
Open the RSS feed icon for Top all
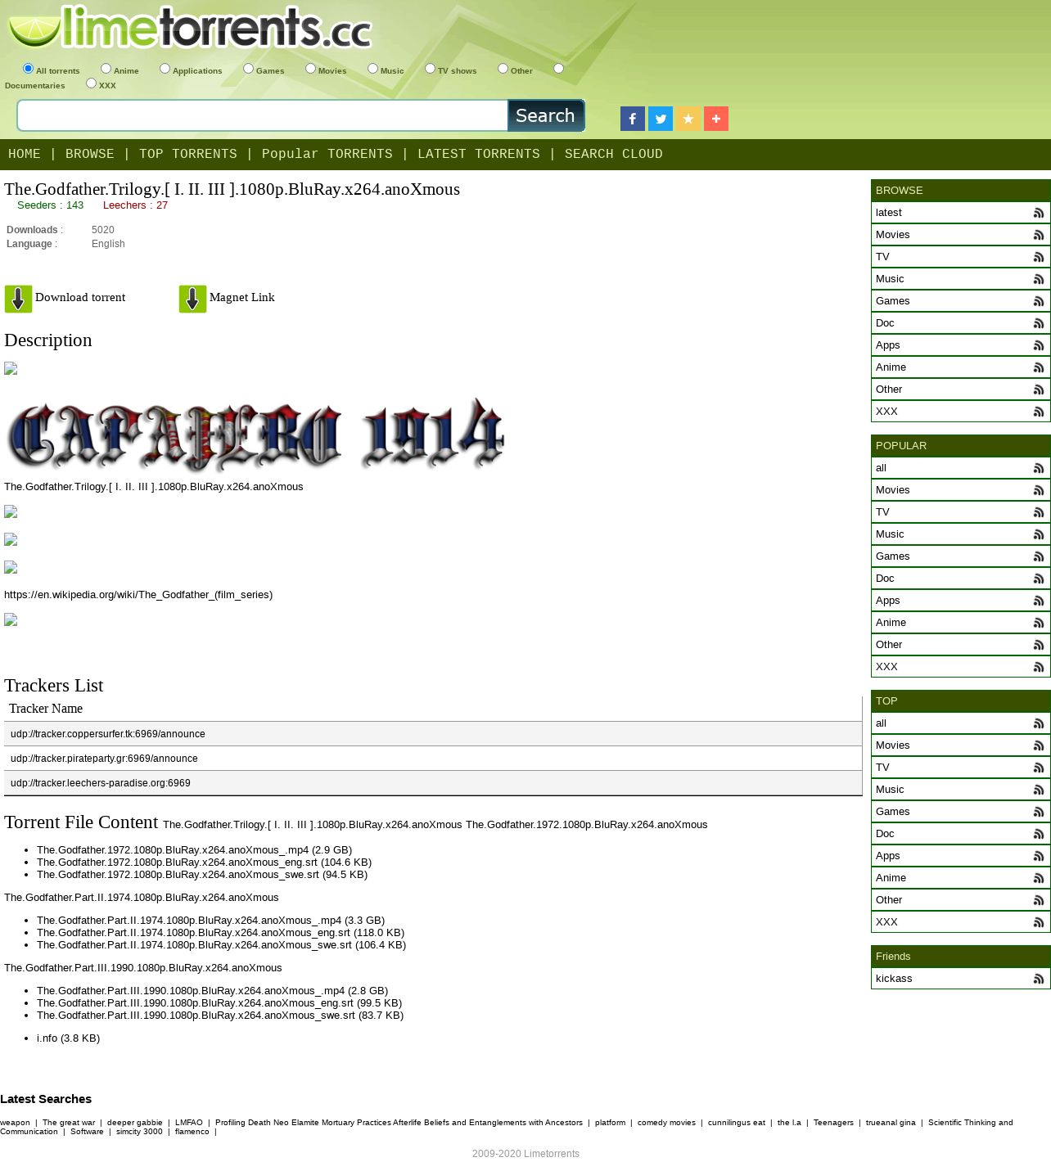[1039, 723]
